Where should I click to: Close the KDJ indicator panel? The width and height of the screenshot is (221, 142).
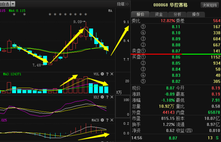112,97
